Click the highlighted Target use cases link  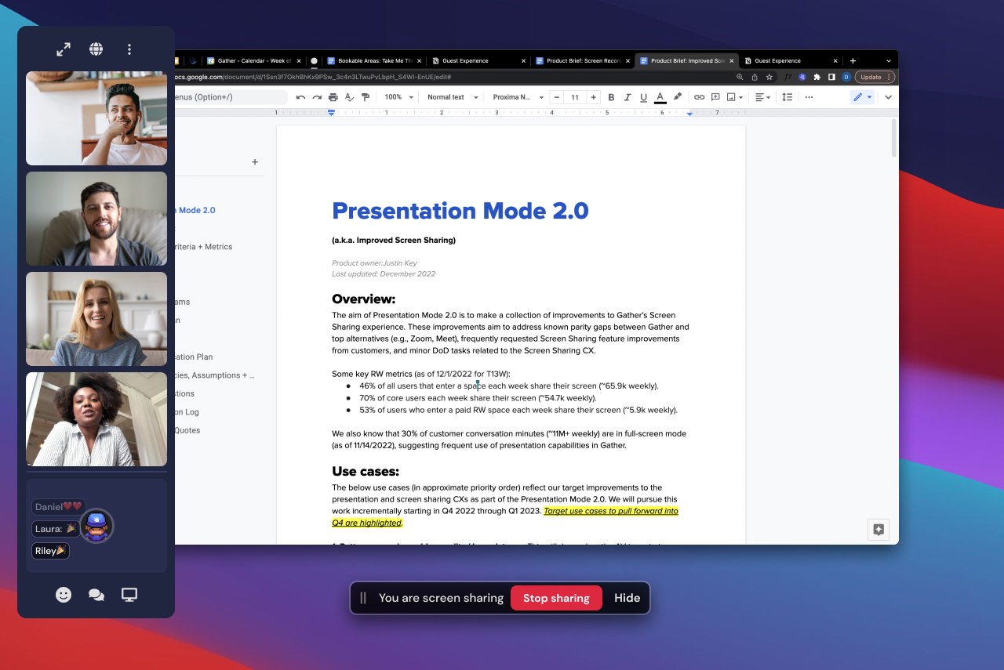coord(612,510)
